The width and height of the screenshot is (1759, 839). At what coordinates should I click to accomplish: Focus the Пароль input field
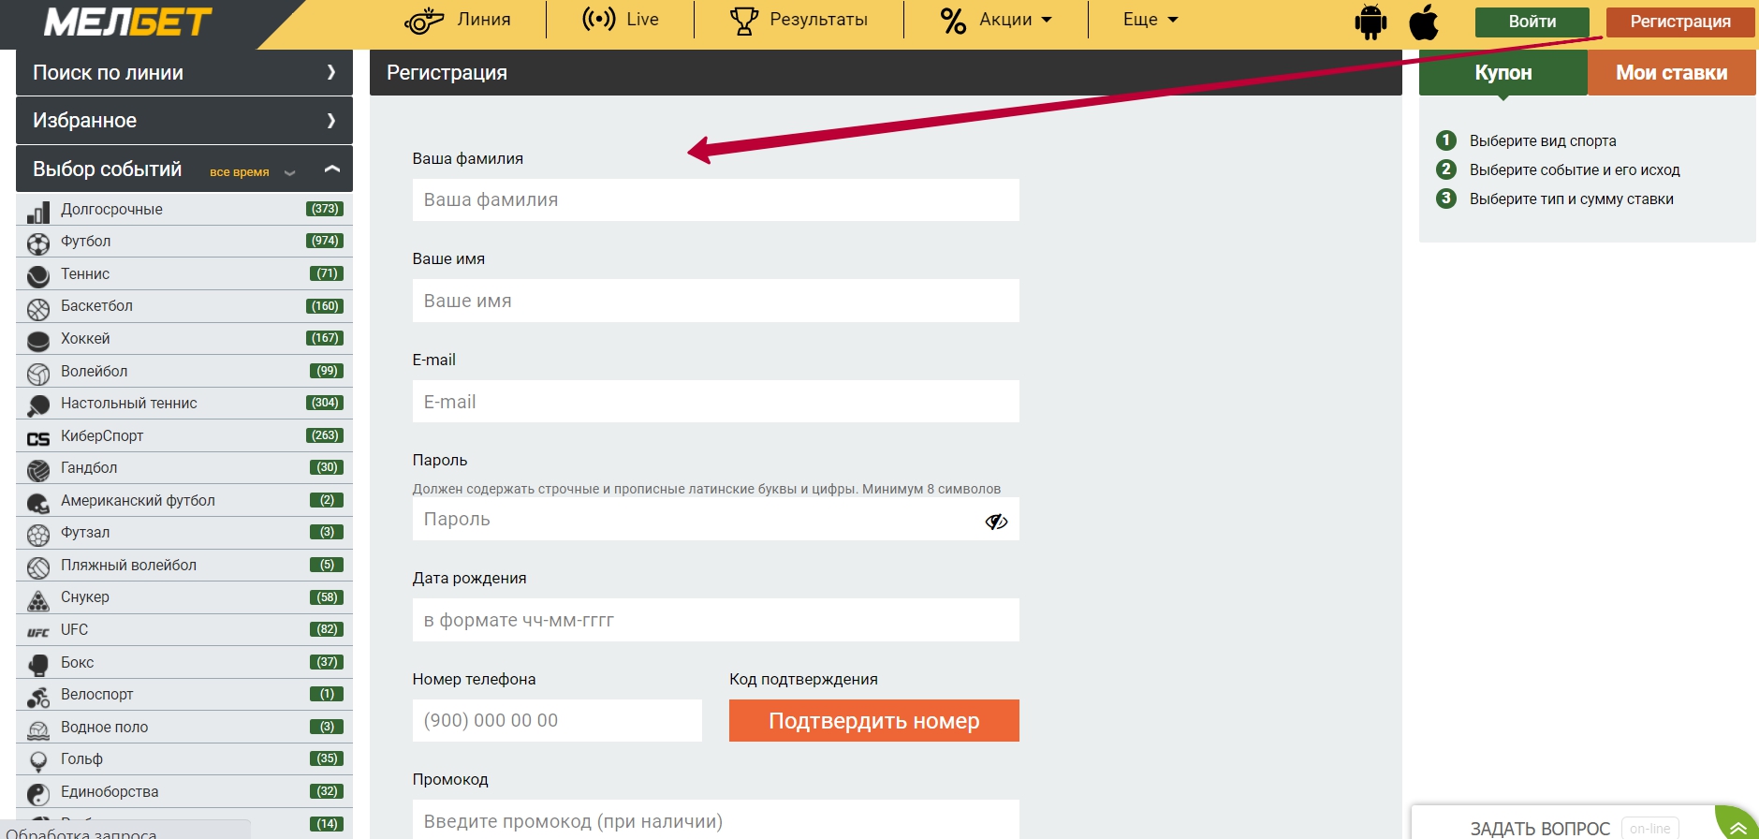(716, 519)
